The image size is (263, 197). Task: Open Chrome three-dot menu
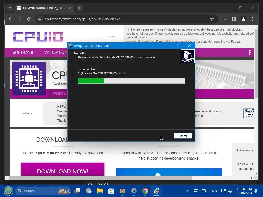point(253,19)
